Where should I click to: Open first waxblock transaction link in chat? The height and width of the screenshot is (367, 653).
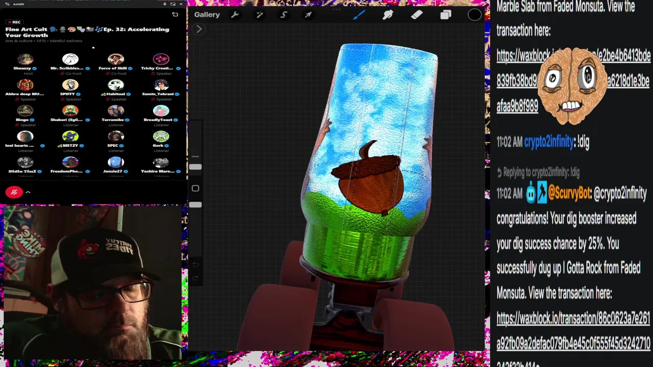tap(573, 81)
